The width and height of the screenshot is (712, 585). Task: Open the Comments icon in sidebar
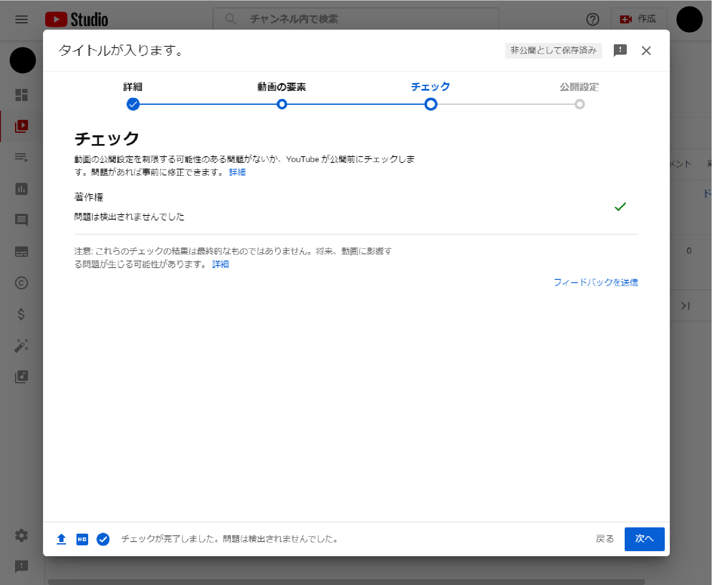21,220
